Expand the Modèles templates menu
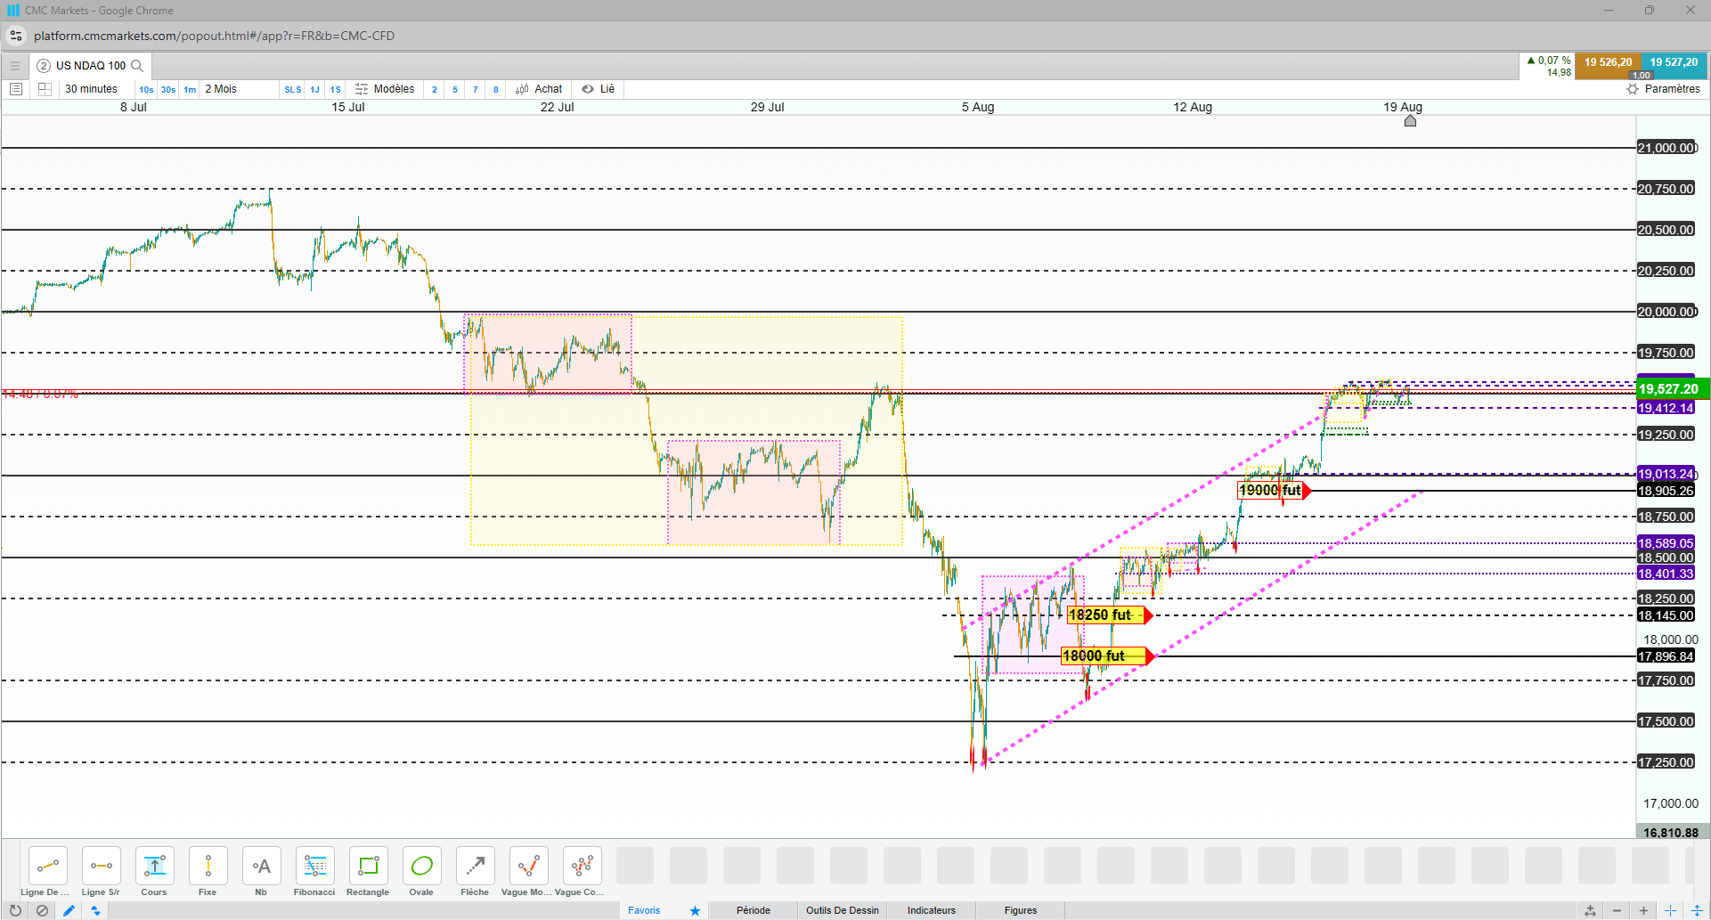The width and height of the screenshot is (1711, 920). pyautogui.click(x=385, y=89)
